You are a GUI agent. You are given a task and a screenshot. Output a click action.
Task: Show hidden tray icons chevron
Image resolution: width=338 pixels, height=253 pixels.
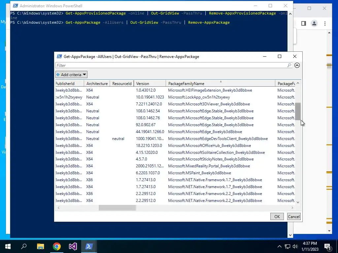tap(279, 246)
